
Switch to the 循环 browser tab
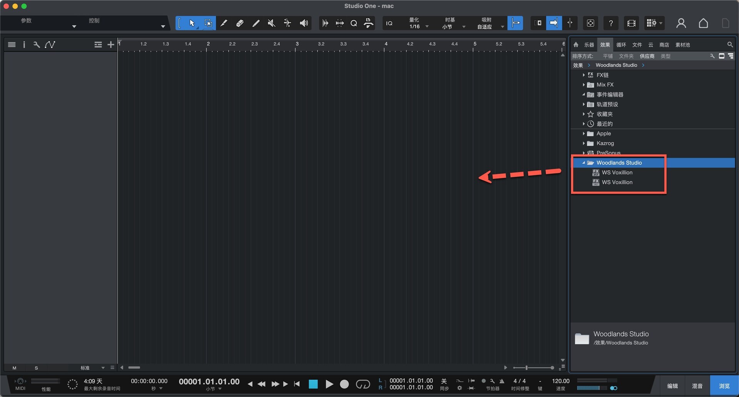coord(621,45)
